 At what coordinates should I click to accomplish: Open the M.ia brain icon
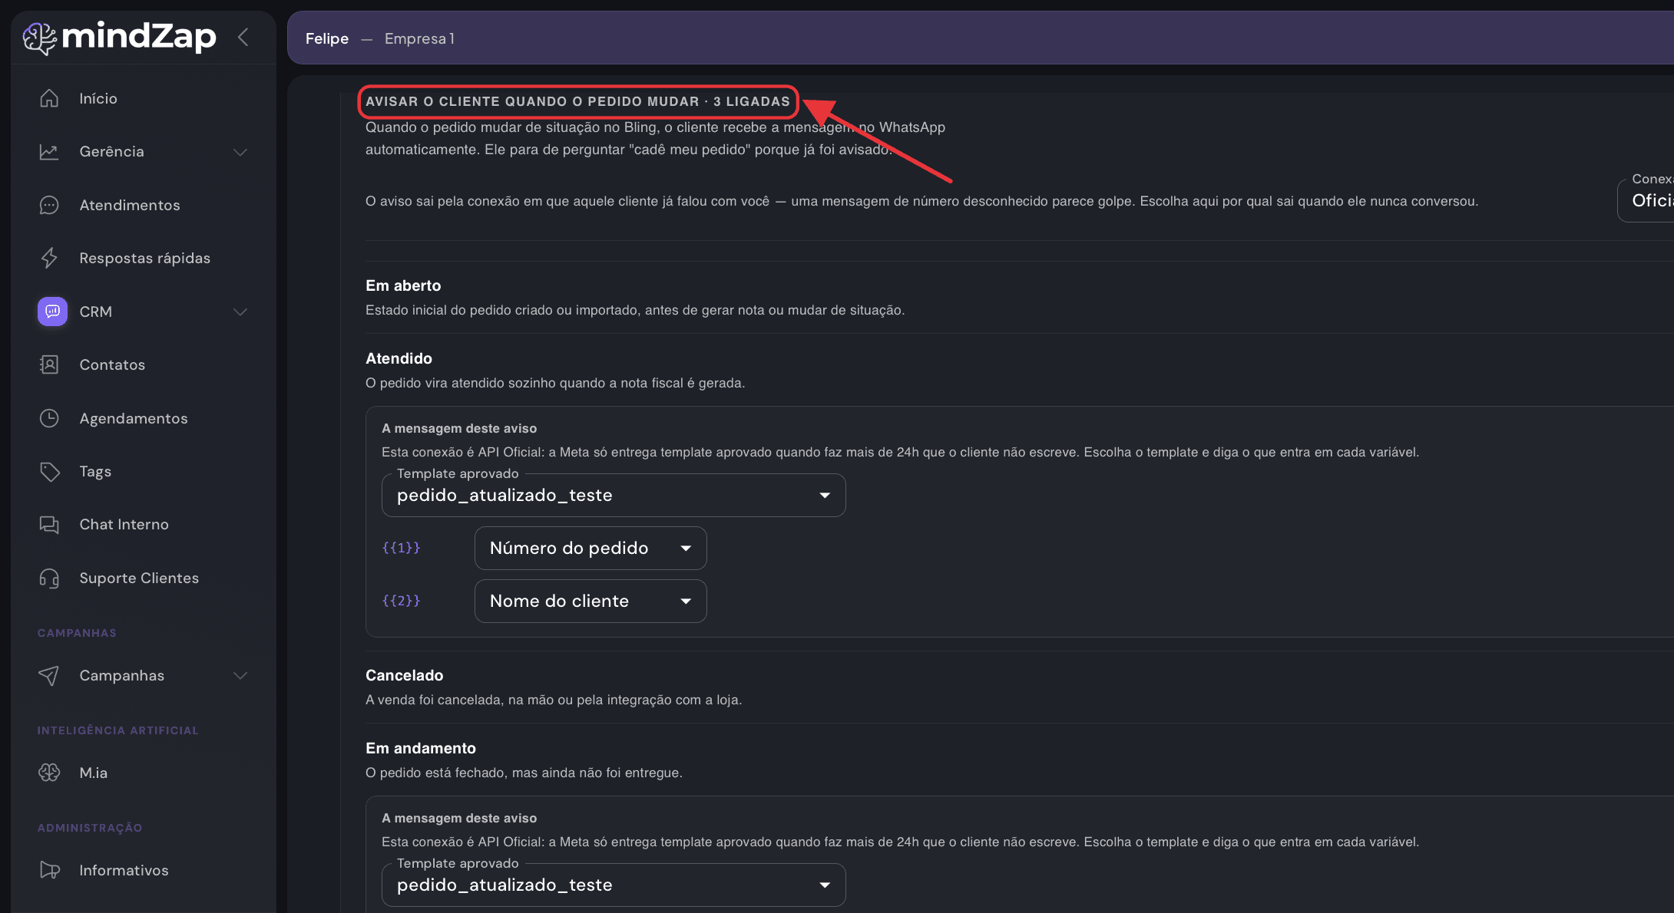point(49,773)
